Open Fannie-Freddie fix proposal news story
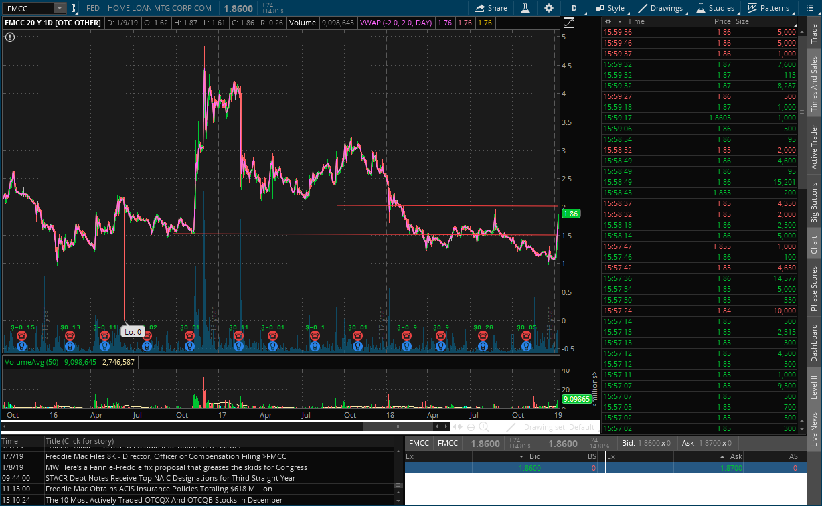 pyautogui.click(x=176, y=467)
